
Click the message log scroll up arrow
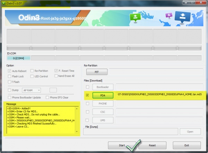[77, 109]
